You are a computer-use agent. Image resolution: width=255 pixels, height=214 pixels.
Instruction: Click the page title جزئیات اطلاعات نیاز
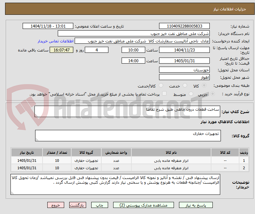click(x=230, y=9)
